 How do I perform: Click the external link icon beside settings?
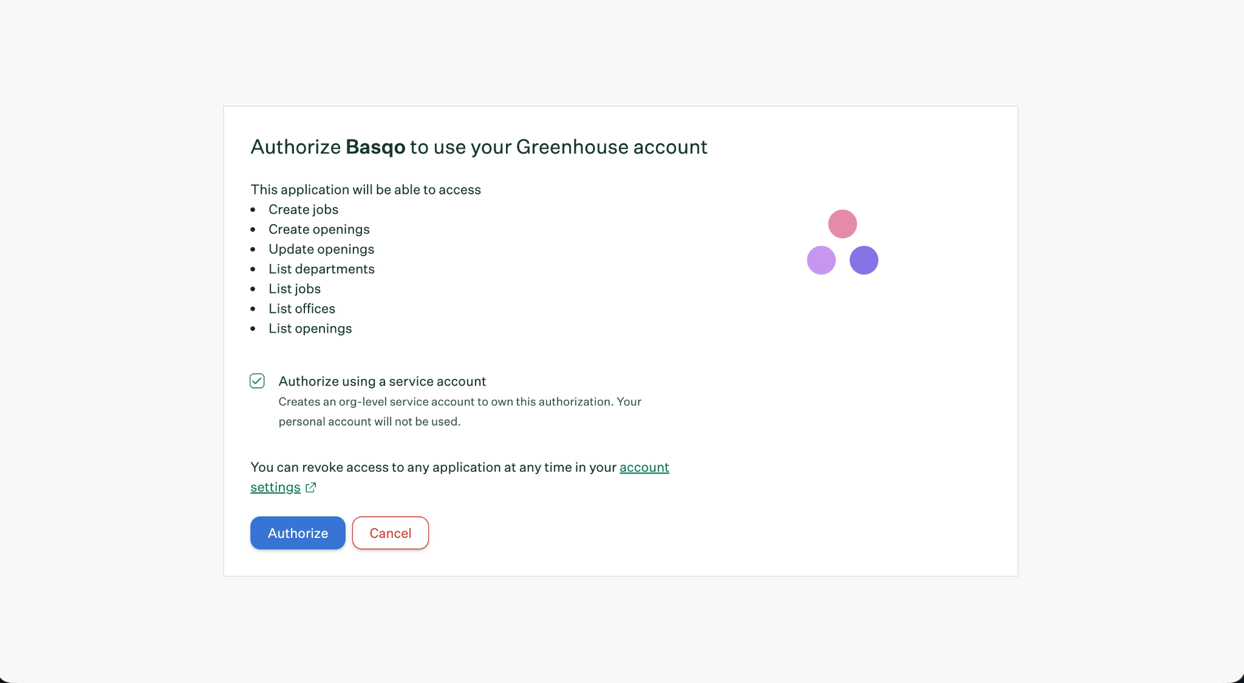310,488
